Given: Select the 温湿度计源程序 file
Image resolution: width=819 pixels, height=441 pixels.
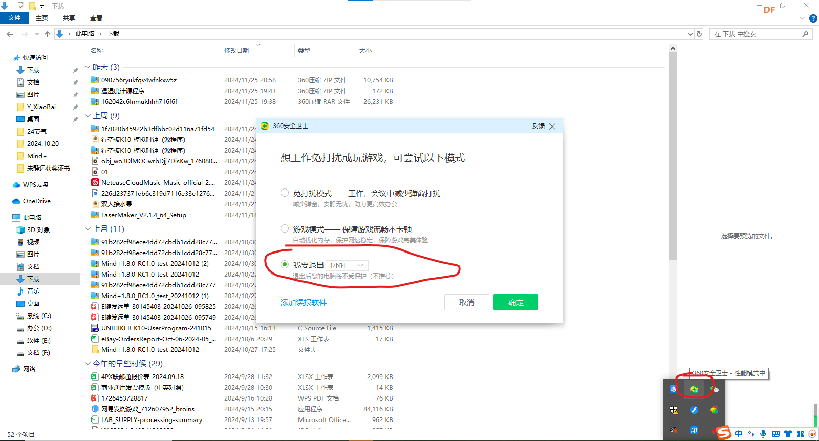Looking at the screenshot, I should [123, 91].
